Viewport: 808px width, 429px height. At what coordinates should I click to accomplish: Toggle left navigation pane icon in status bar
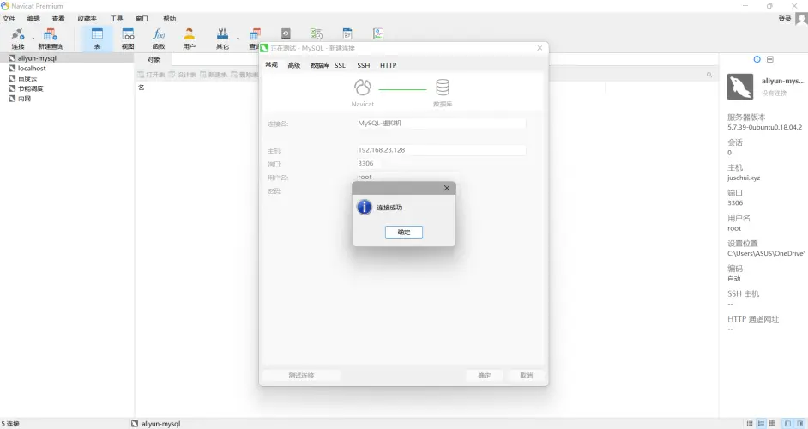(787, 423)
